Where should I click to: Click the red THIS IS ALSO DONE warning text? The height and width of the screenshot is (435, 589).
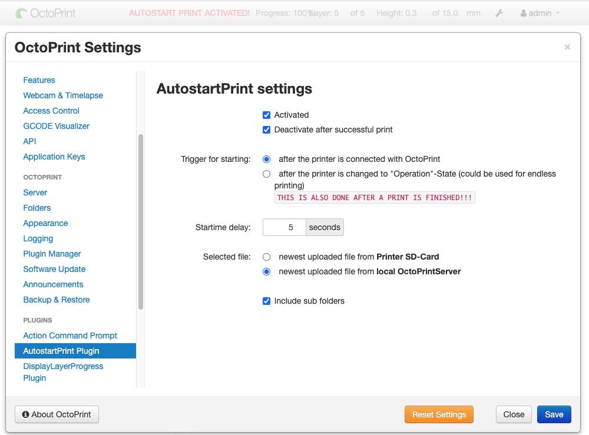375,198
